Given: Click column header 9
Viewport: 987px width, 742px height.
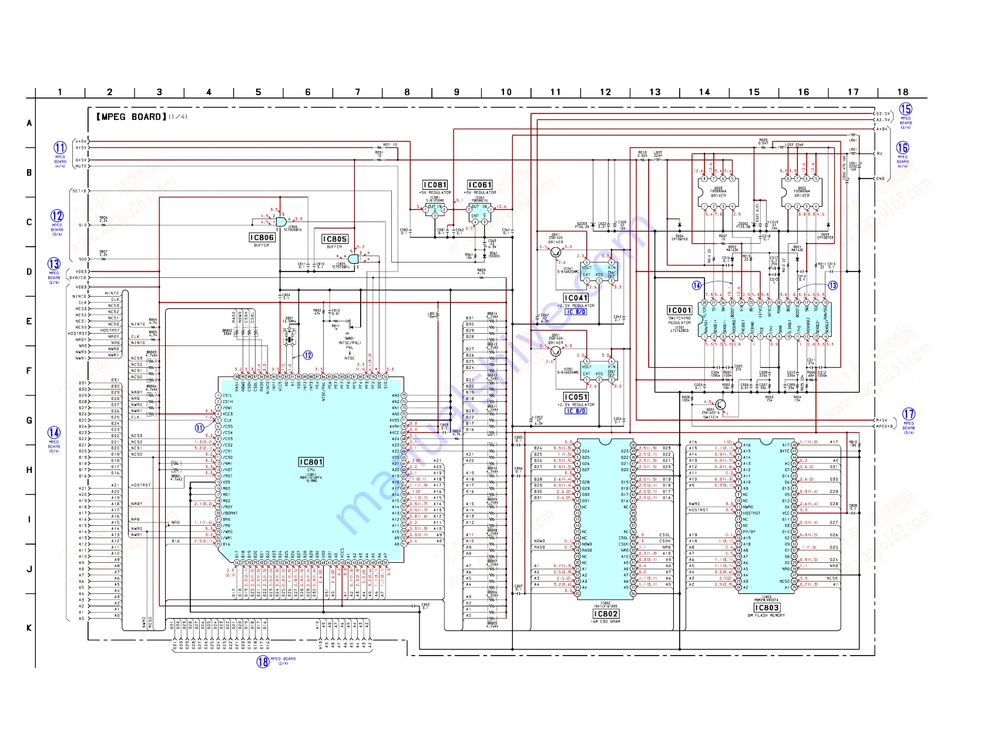Looking at the screenshot, I should (456, 92).
